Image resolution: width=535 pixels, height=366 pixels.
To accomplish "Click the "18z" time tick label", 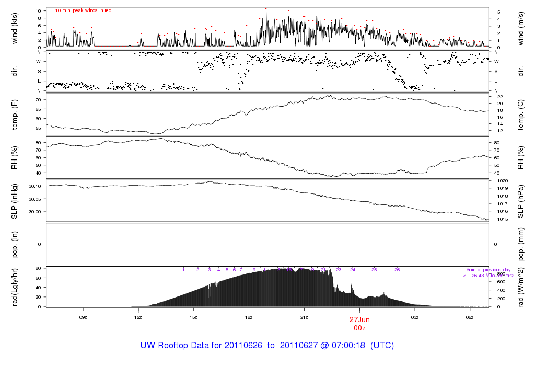I will click(248, 317).
